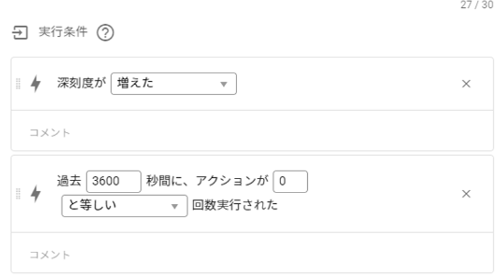The width and height of the screenshot is (495, 276).
Task: Click the lightning icon of 深刻度 condition
Action: 35,84
